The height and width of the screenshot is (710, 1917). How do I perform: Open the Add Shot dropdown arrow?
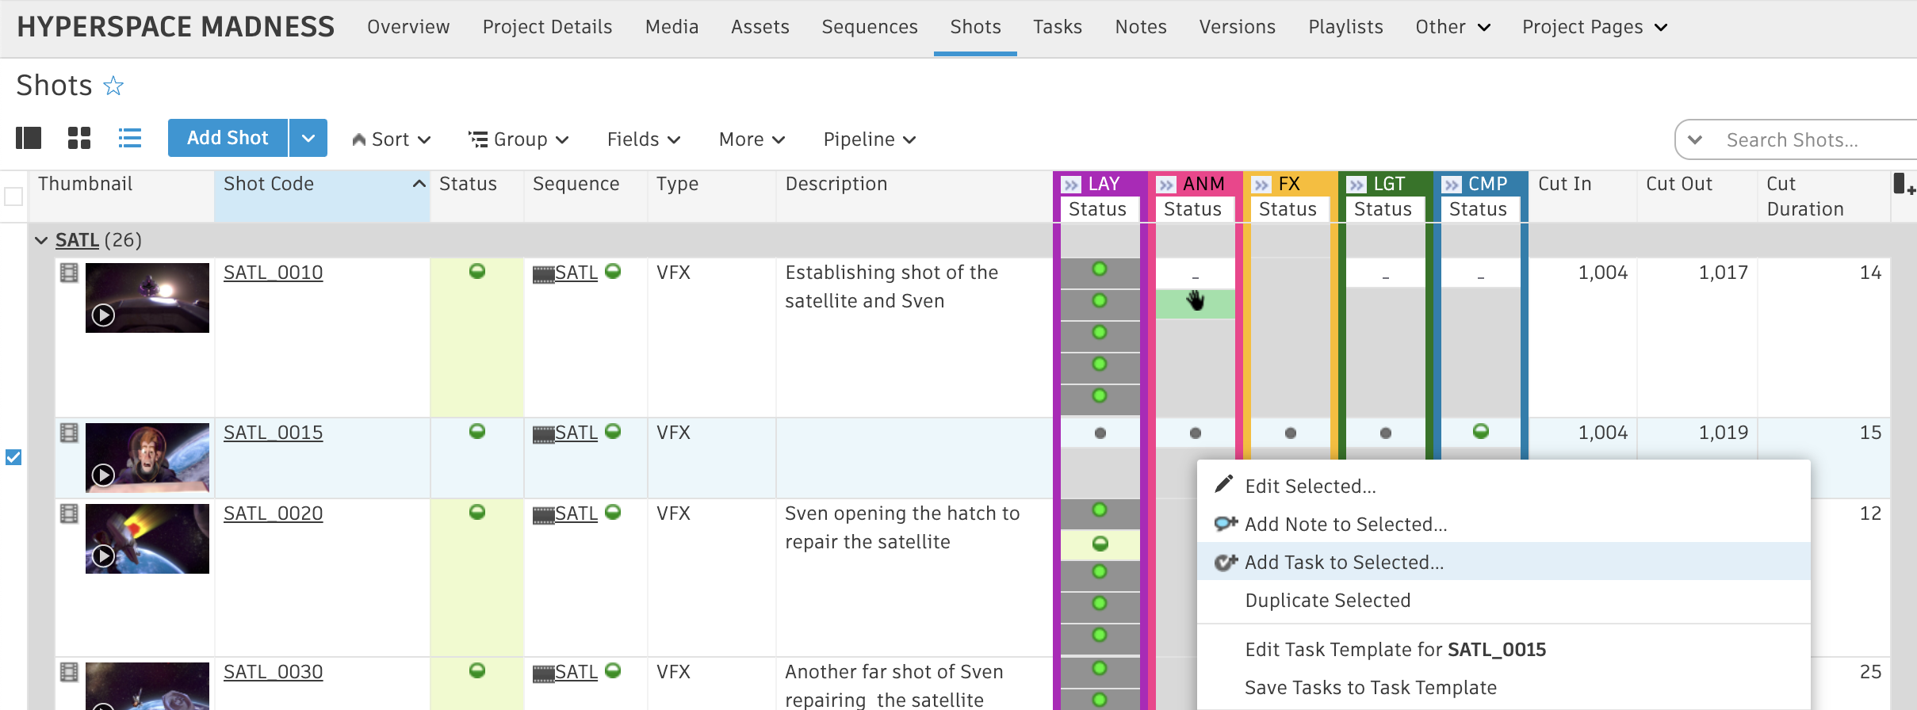[x=308, y=139]
